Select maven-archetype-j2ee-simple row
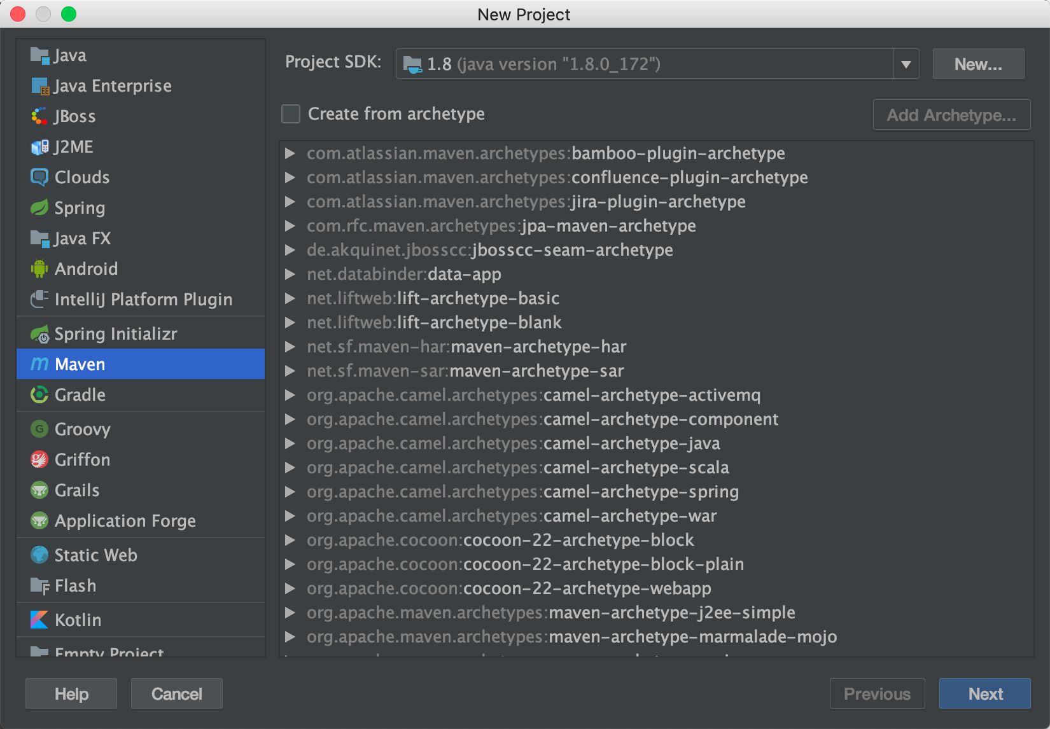 click(x=656, y=613)
